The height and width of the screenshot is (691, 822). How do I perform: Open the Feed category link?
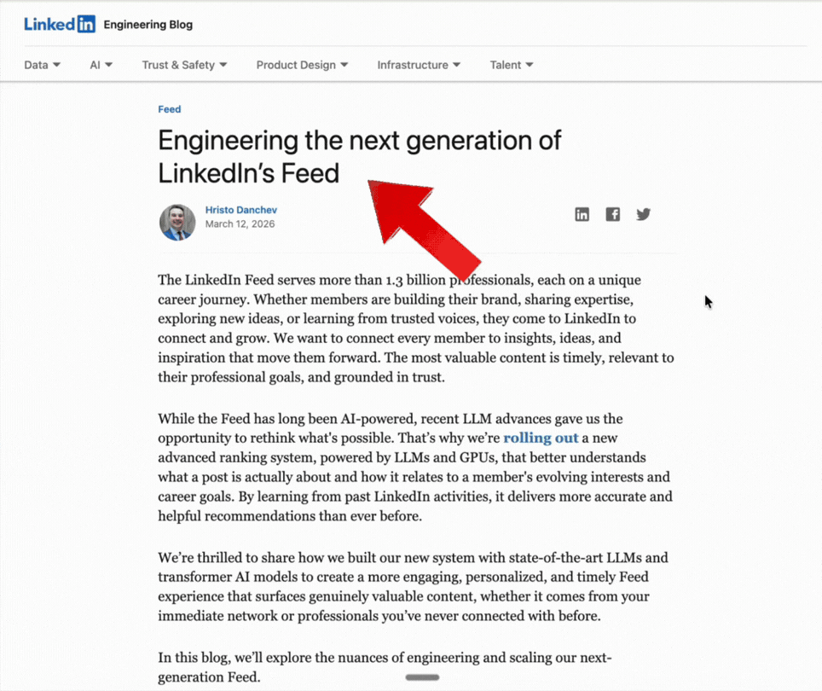(x=170, y=109)
